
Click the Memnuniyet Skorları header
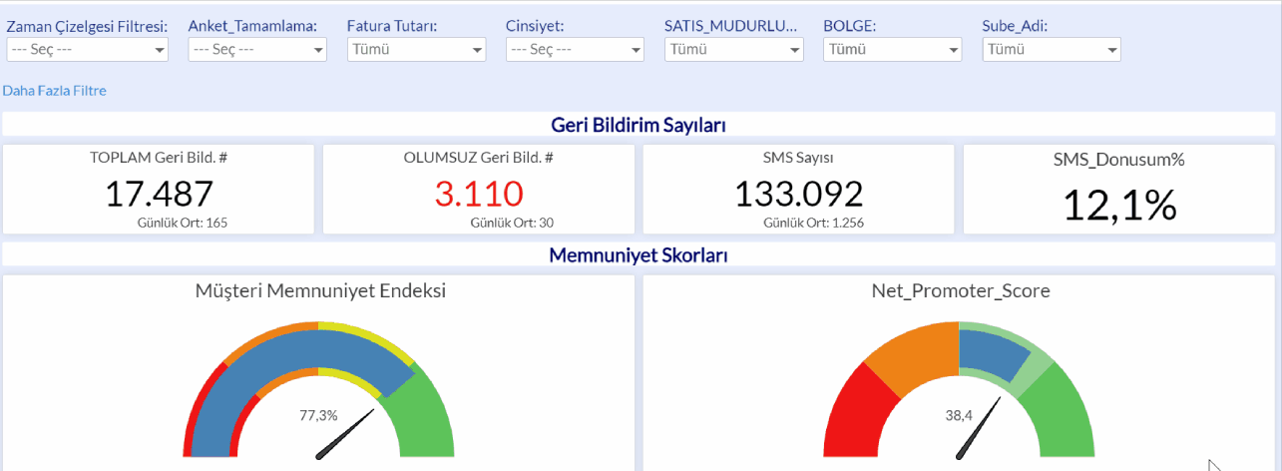tap(639, 255)
